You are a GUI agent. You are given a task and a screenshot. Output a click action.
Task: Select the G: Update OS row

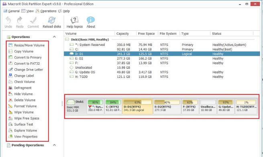pyautogui.click(x=162, y=72)
